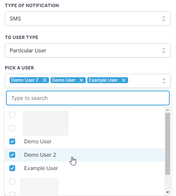Remove the Demo User 2 tag with its X
The image size is (176, 196).
(45, 80)
